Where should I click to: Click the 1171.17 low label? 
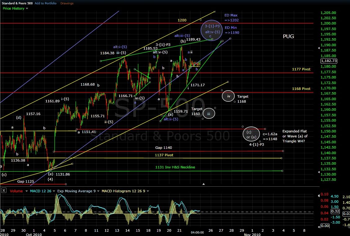pos(197,85)
